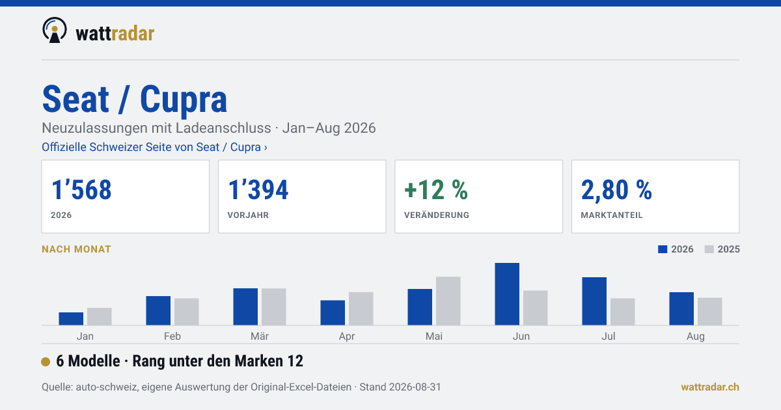Click the Mär axis label
Image resolution: width=781 pixels, height=410 pixels.
coord(260,336)
